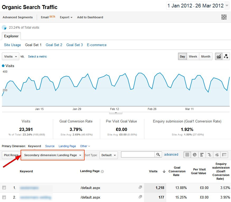Click the search magnifier button

(x=158, y=155)
